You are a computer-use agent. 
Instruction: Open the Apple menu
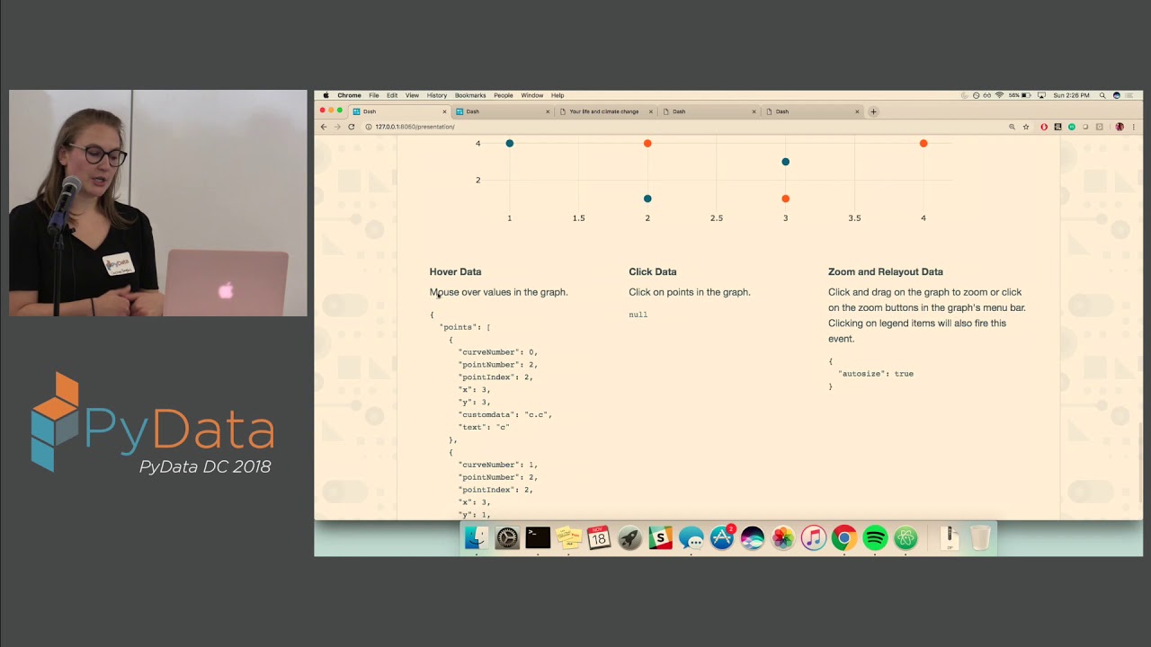(326, 95)
